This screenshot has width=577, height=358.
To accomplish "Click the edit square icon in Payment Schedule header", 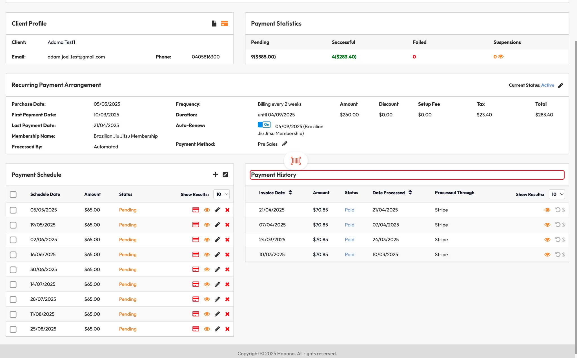I will pyautogui.click(x=225, y=175).
